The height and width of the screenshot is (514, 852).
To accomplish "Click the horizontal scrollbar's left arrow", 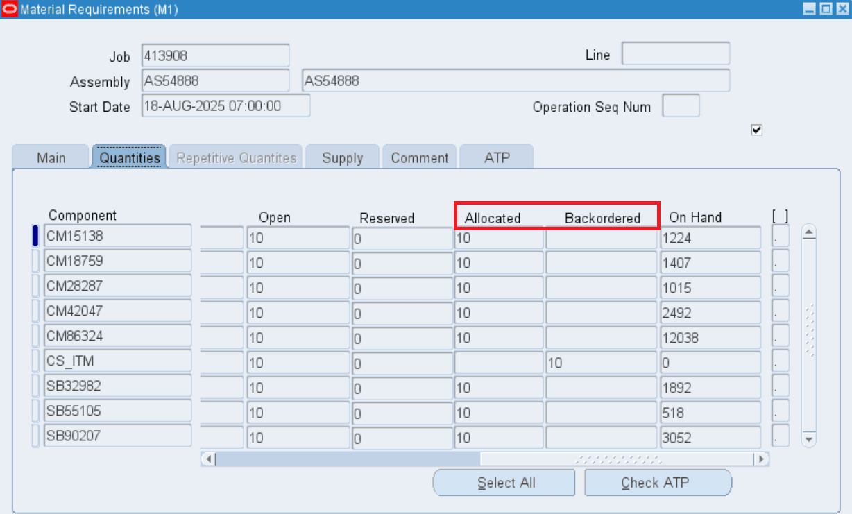I will tap(209, 459).
